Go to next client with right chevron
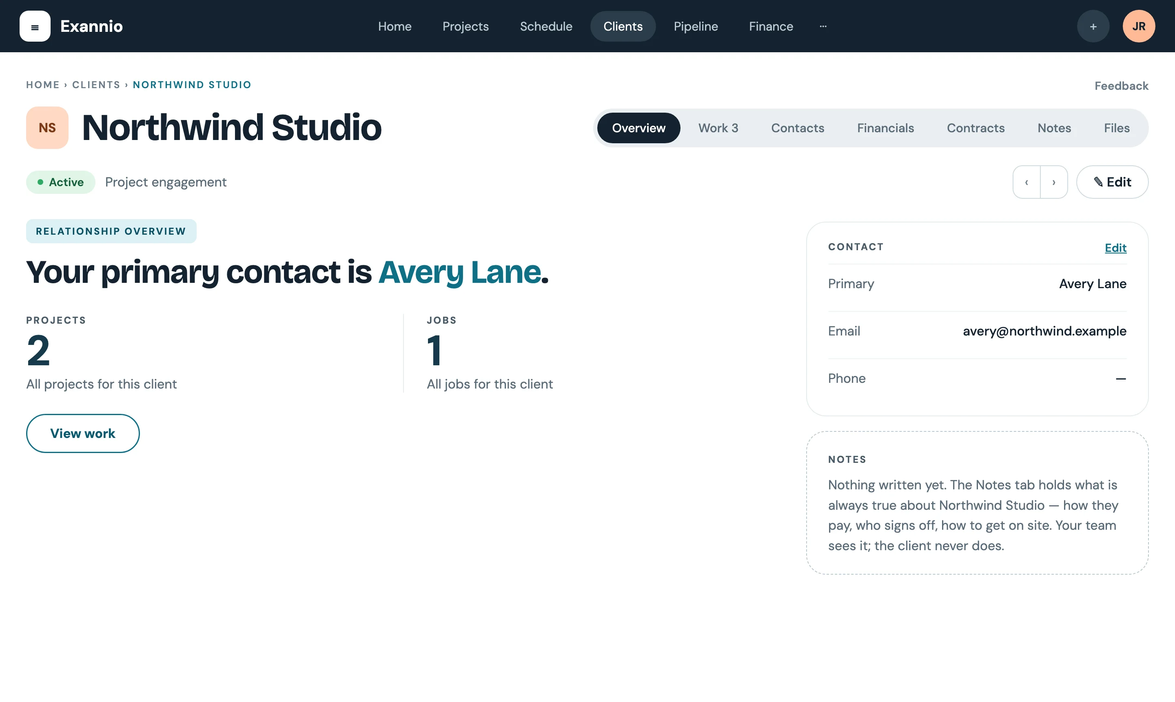This screenshot has height=702, width=1175. 1054,182
